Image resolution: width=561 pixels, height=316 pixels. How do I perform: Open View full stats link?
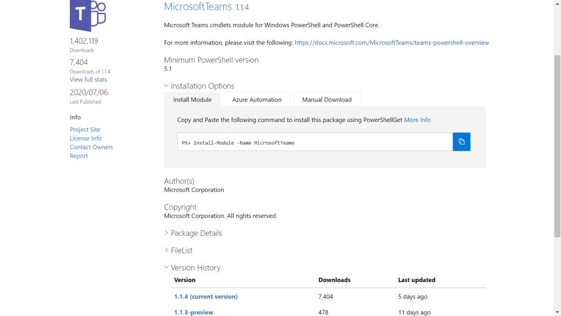[x=88, y=80]
